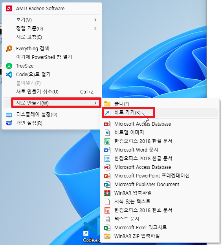This screenshot has width=222, height=245.
Task: Create new 텍스트 문서
Action: [160, 219]
